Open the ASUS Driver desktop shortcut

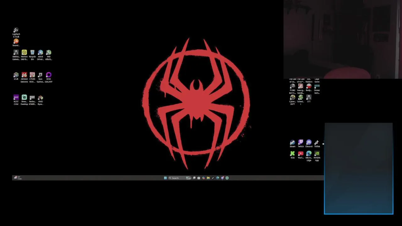tap(41, 55)
